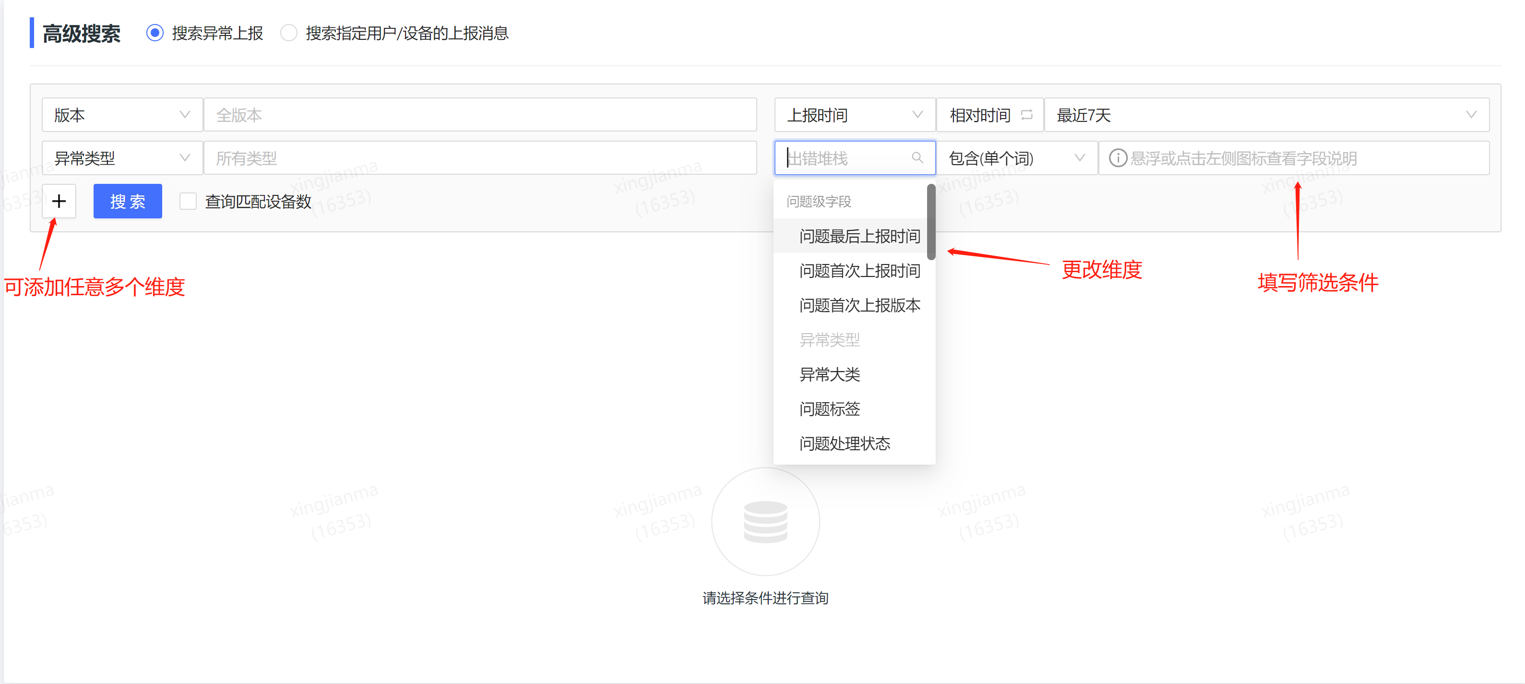The width and height of the screenshot is (1525, 684).
Task: Click the info icon for field description
Action: 1117,158
